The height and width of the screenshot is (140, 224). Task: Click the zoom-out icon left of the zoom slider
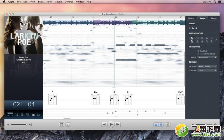pyautogui.click(x=193, y=124)
